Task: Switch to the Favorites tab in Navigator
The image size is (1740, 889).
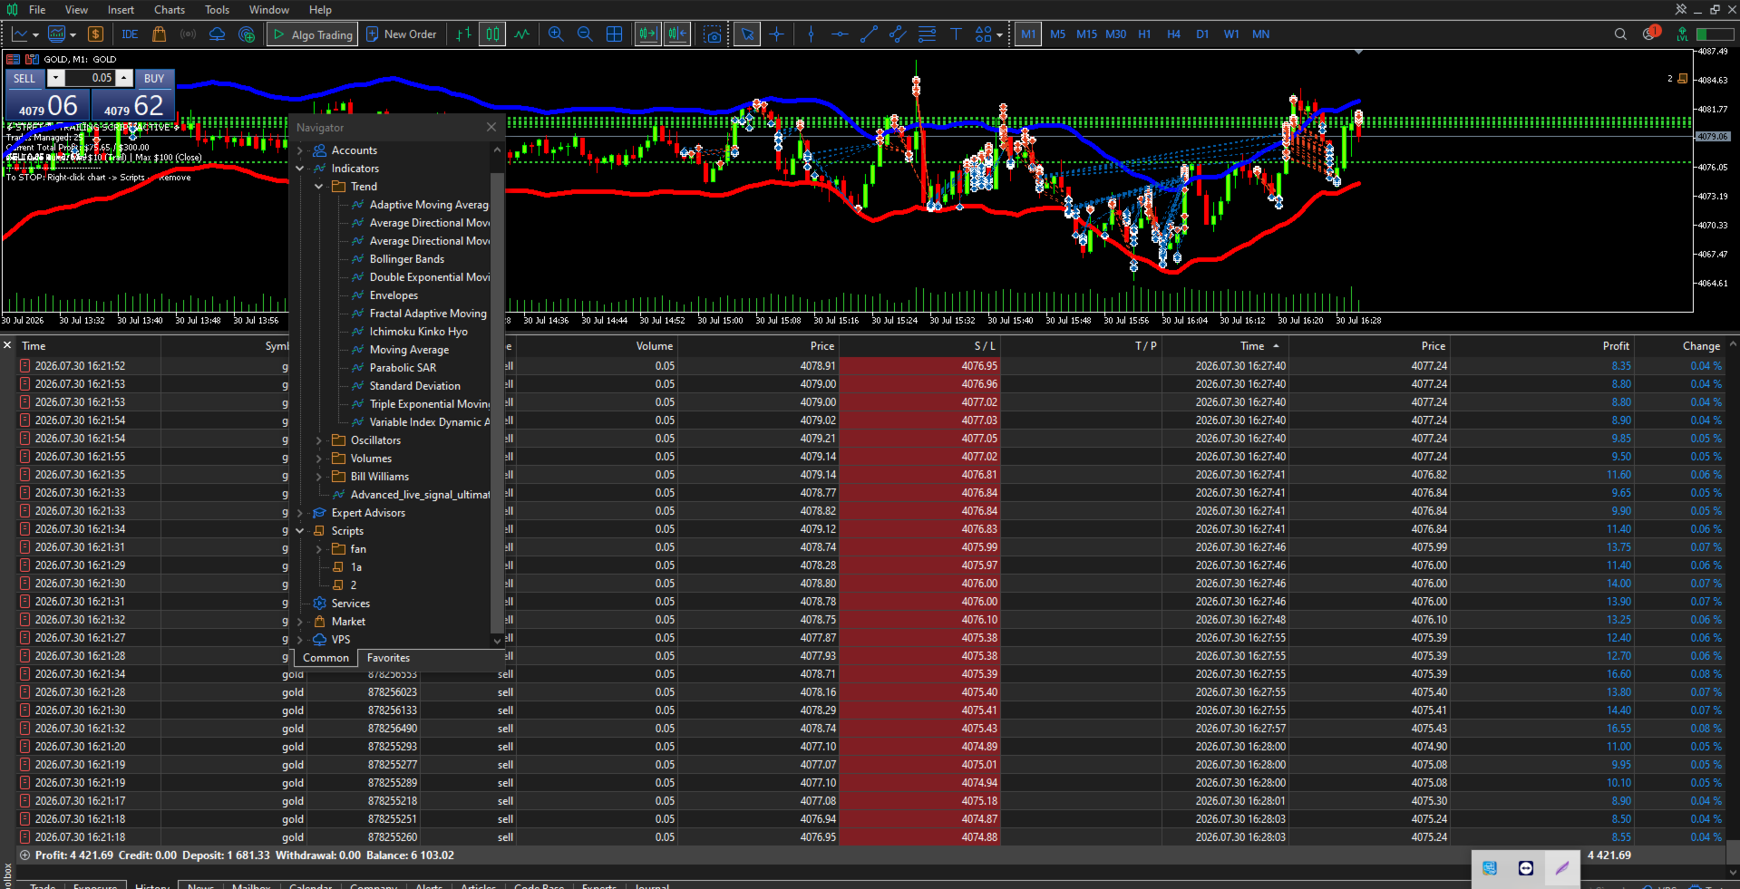Action: 388,658
